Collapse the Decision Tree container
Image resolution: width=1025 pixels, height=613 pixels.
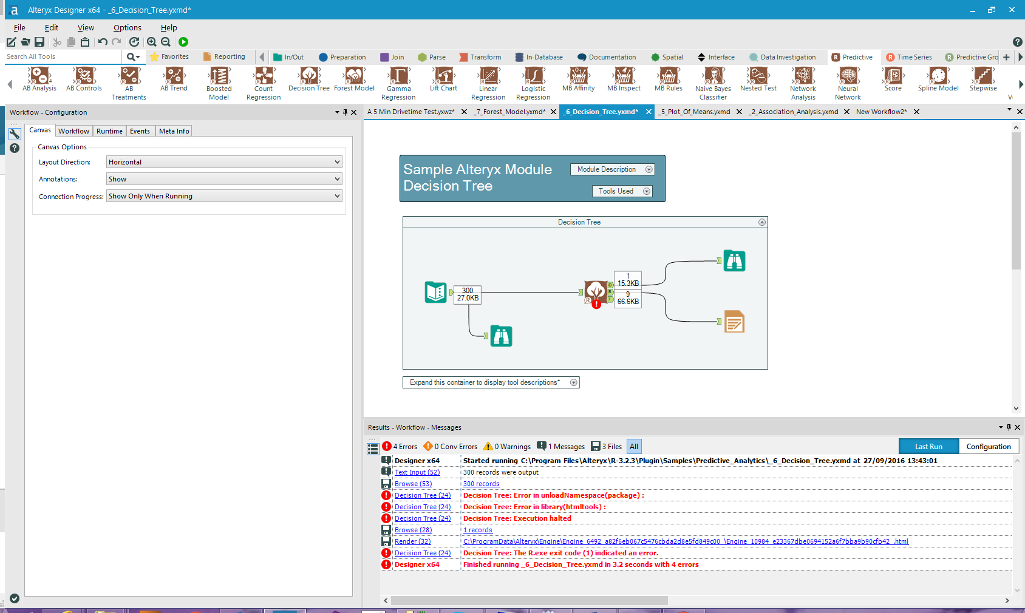(762, 222)
